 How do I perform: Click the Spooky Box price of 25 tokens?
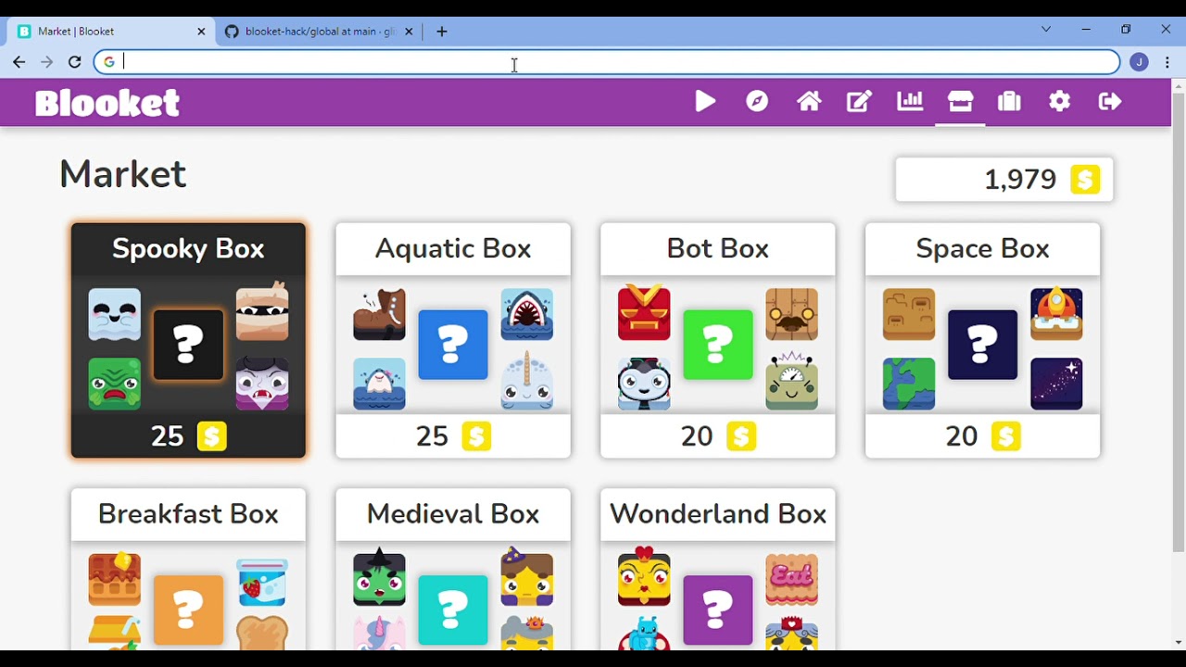188,436
